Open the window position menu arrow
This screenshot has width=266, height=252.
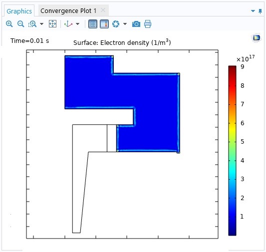pyautogui.click(x=253, y=11)
